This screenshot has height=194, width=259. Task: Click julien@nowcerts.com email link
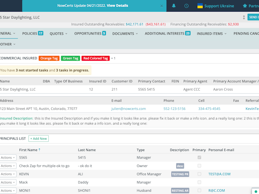click(x=129, y=109)
